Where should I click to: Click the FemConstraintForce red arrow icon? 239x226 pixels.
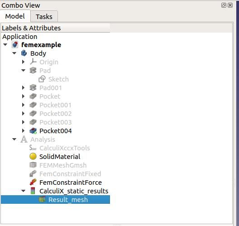coord(33,182)
